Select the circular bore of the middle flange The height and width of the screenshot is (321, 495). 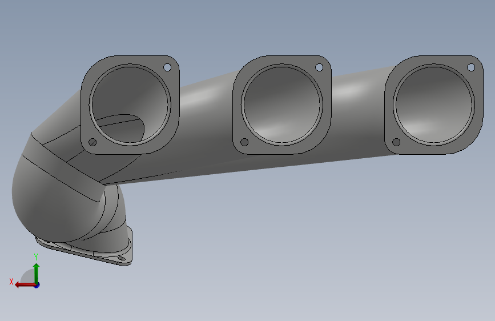282,105
